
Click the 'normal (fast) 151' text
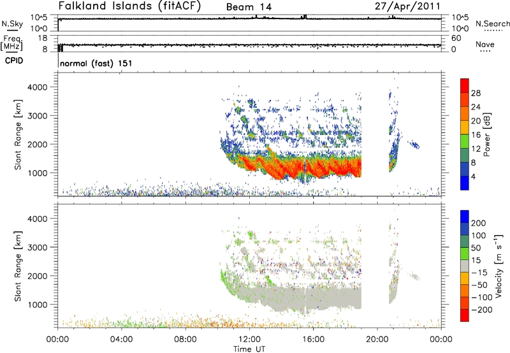click(x=96, y=63)
